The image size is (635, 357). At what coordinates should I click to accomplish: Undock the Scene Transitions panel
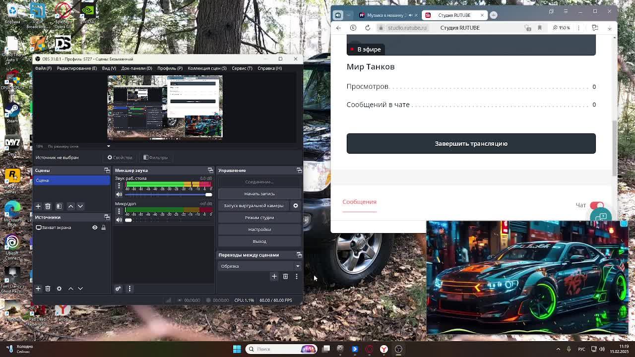point(299,255)
